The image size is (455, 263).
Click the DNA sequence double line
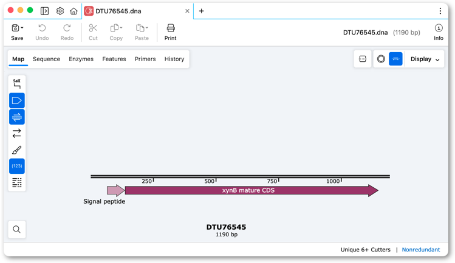click(x=241, y=176)
